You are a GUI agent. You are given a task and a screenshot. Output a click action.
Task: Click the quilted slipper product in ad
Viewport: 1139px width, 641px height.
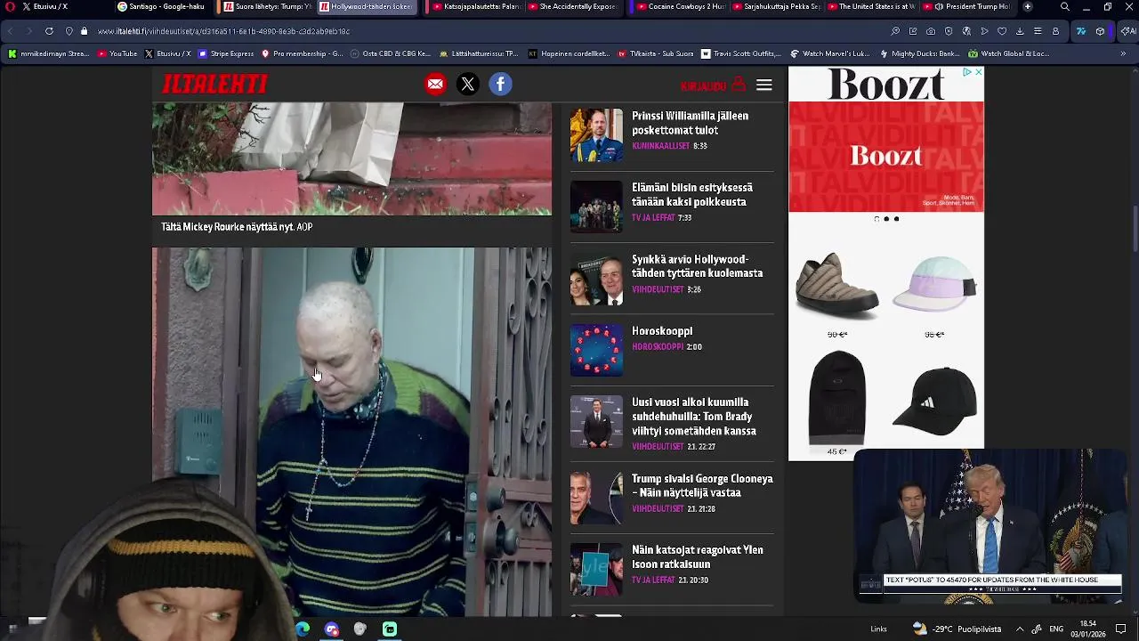coord(836,285)
